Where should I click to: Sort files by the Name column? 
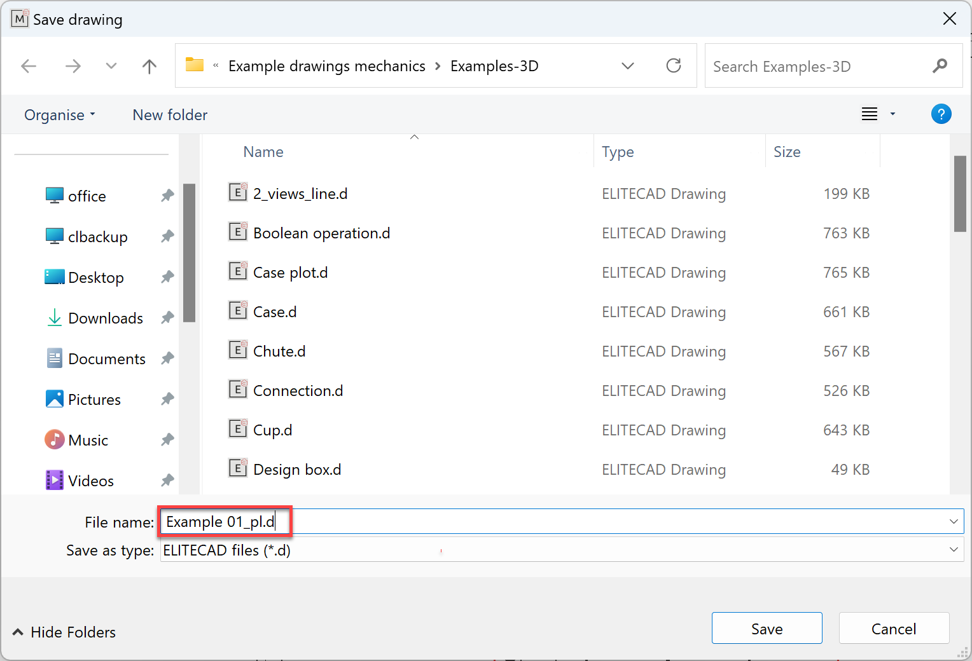click(263, 152)
